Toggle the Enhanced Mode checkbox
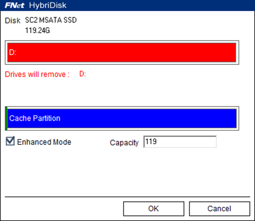Viewport: 255px width, 221px height. coord(10,142)
